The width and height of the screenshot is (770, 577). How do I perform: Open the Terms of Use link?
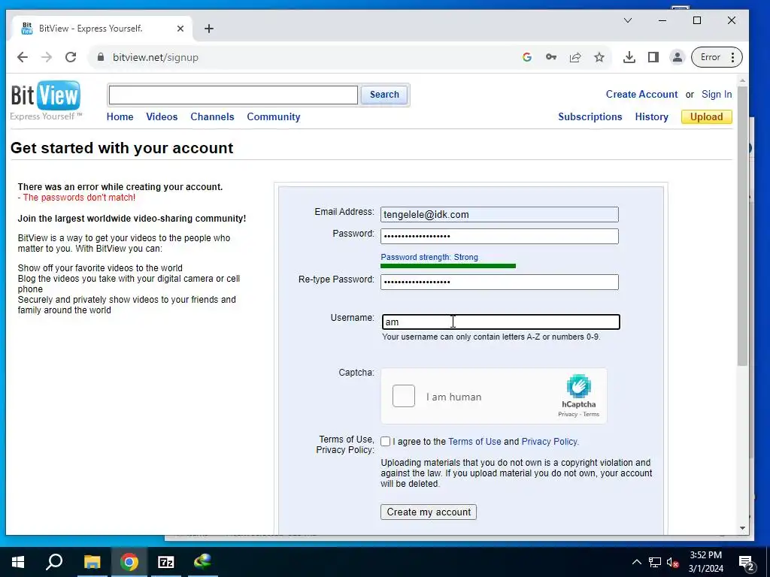474,442
